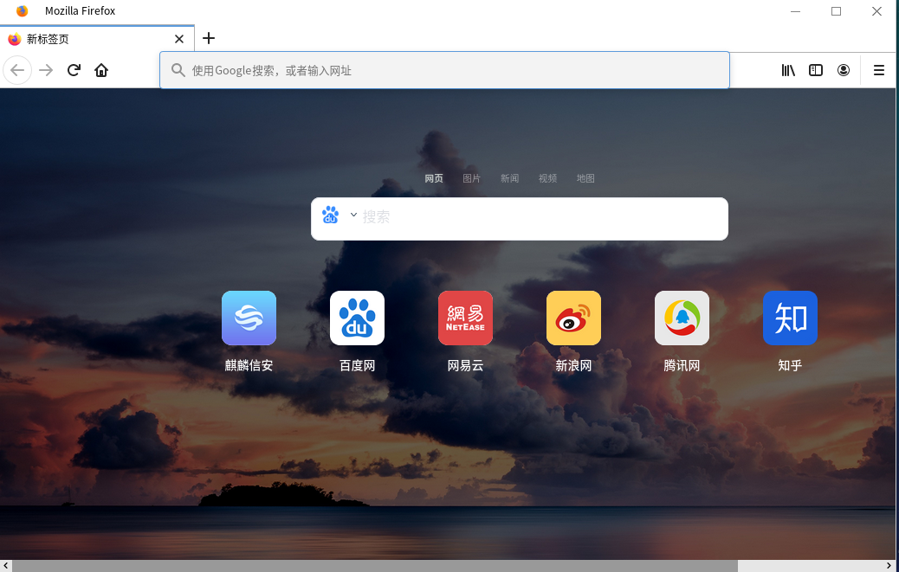Open a new tab with the plus button
Screen dimensions: 899x572
(208, 38)
